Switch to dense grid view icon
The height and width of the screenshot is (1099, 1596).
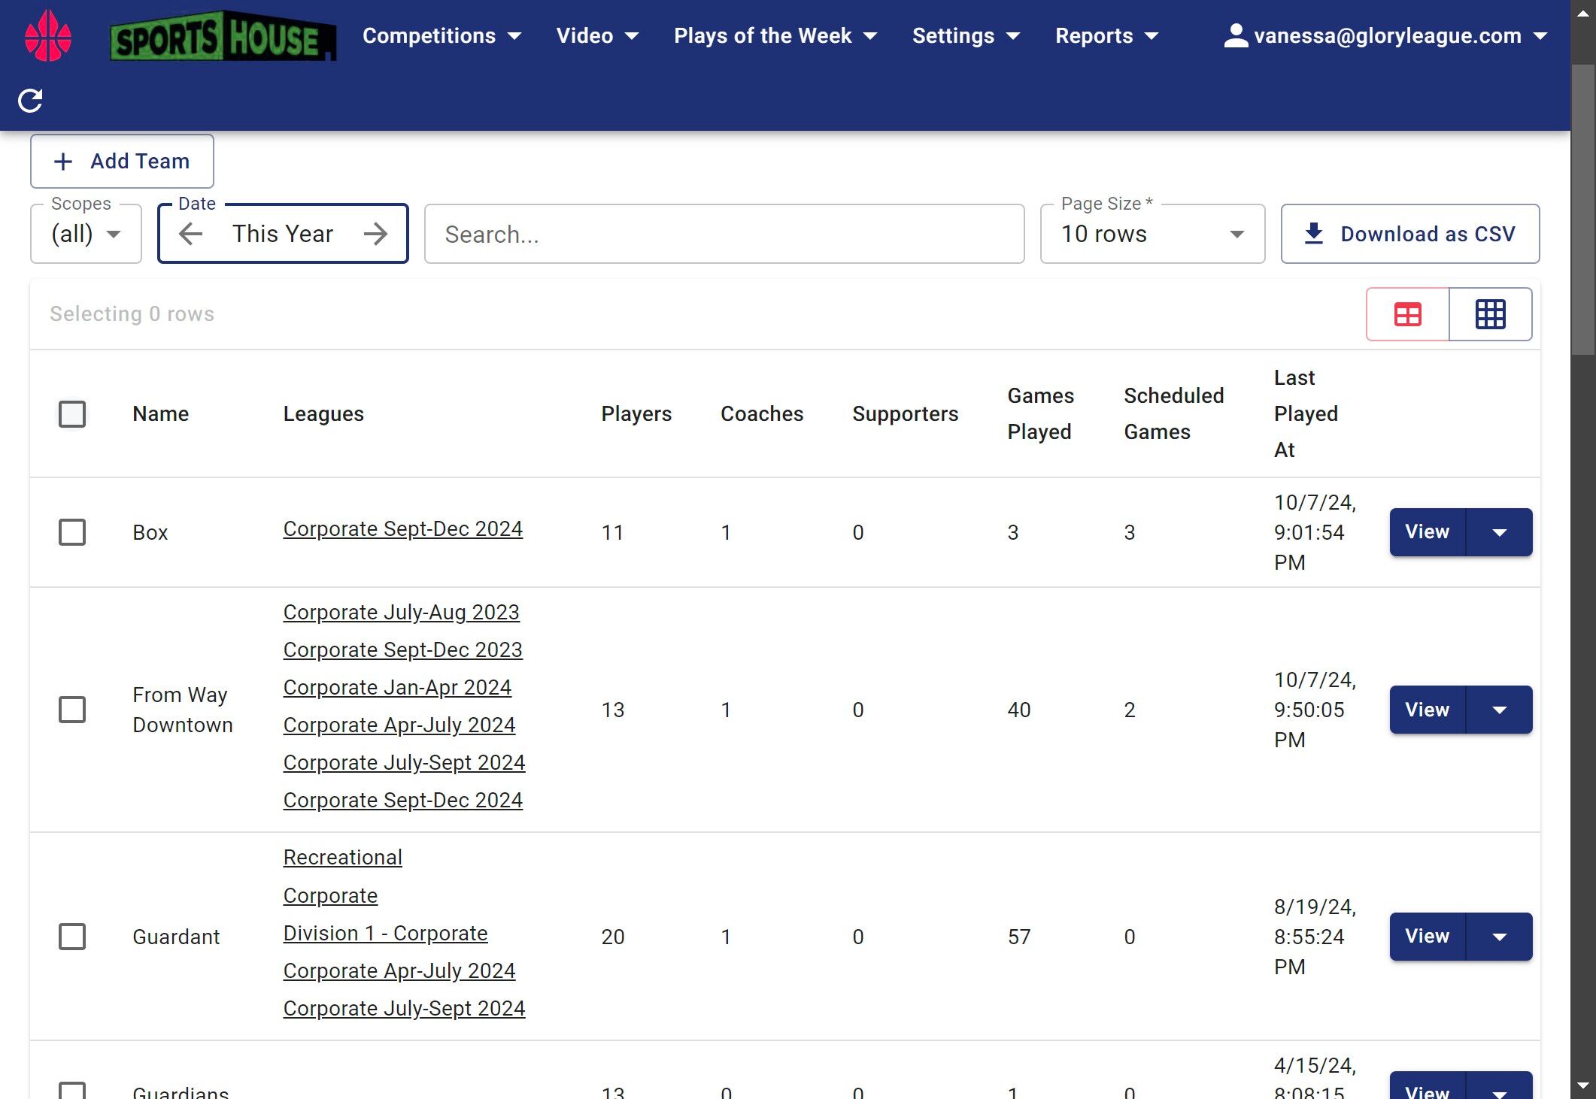click(1490, 314)
